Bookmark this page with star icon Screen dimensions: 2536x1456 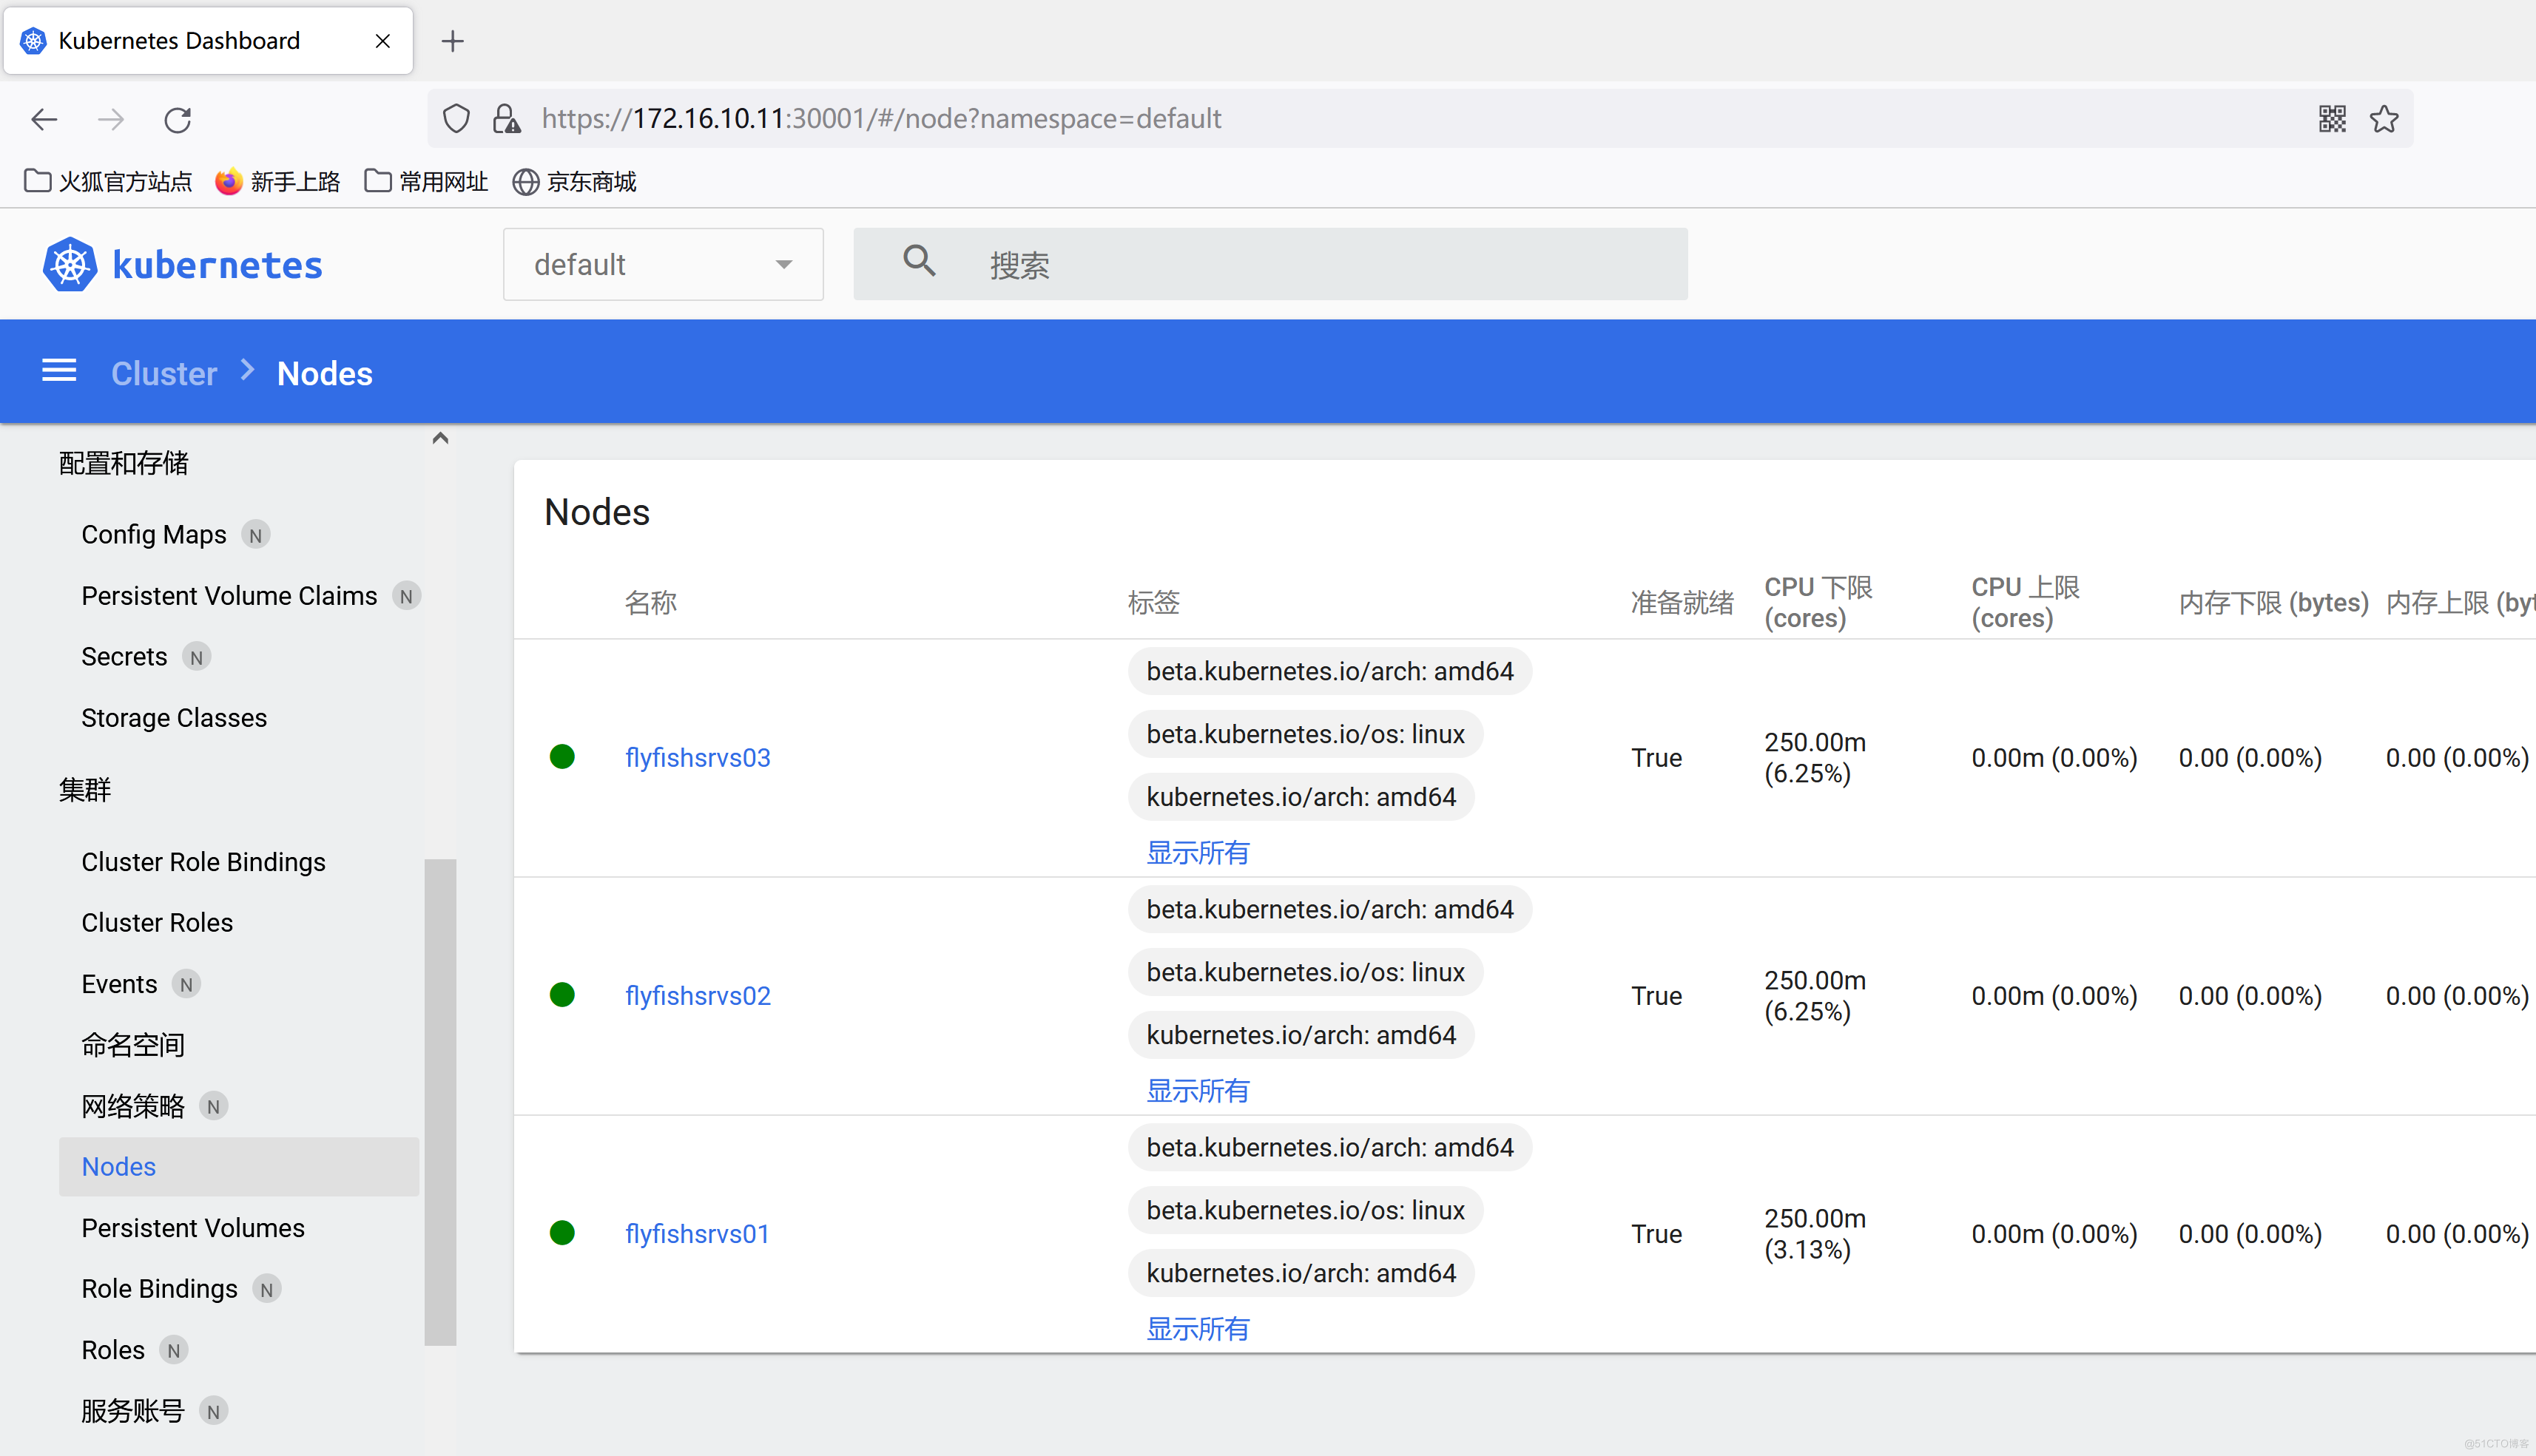[x=2384, y=119]
